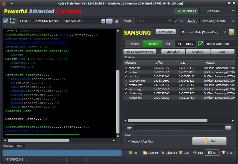
Task: Click the log vertical scrollbar thumb
Action: coord(118,102)
